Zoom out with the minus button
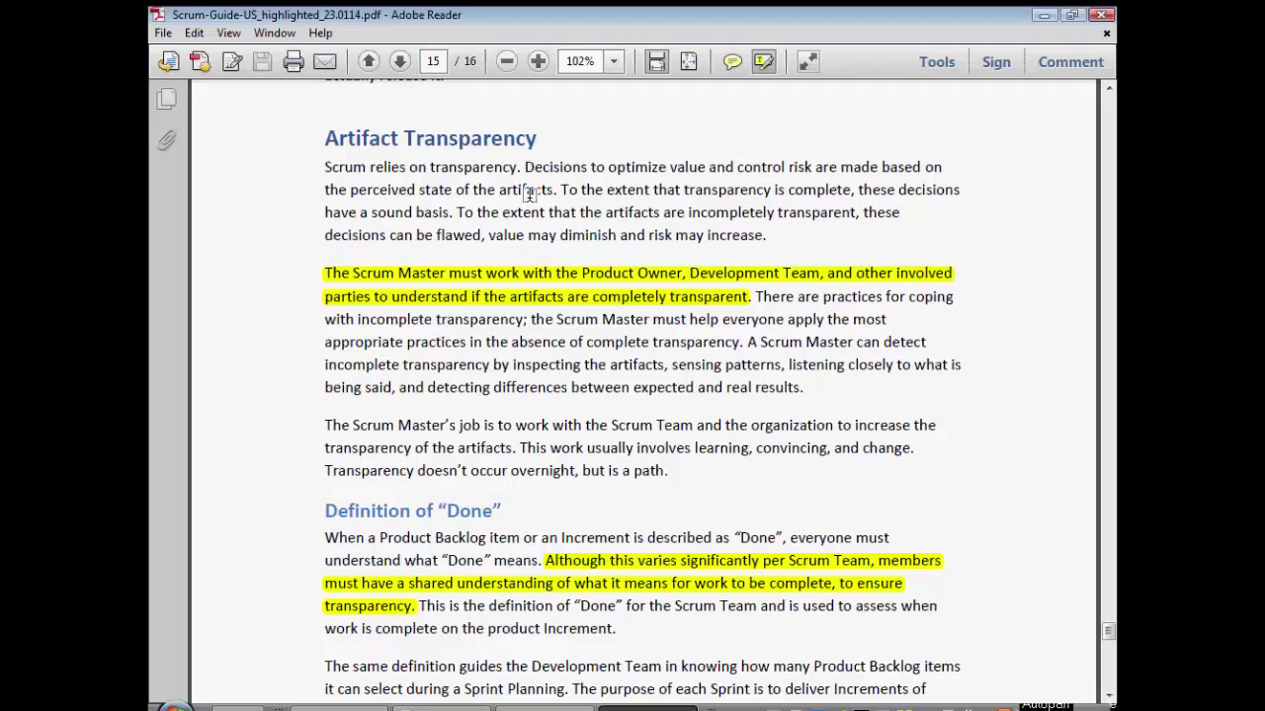Image resolution: width=1265 pixels, height=711 pixels. [507, 61]
